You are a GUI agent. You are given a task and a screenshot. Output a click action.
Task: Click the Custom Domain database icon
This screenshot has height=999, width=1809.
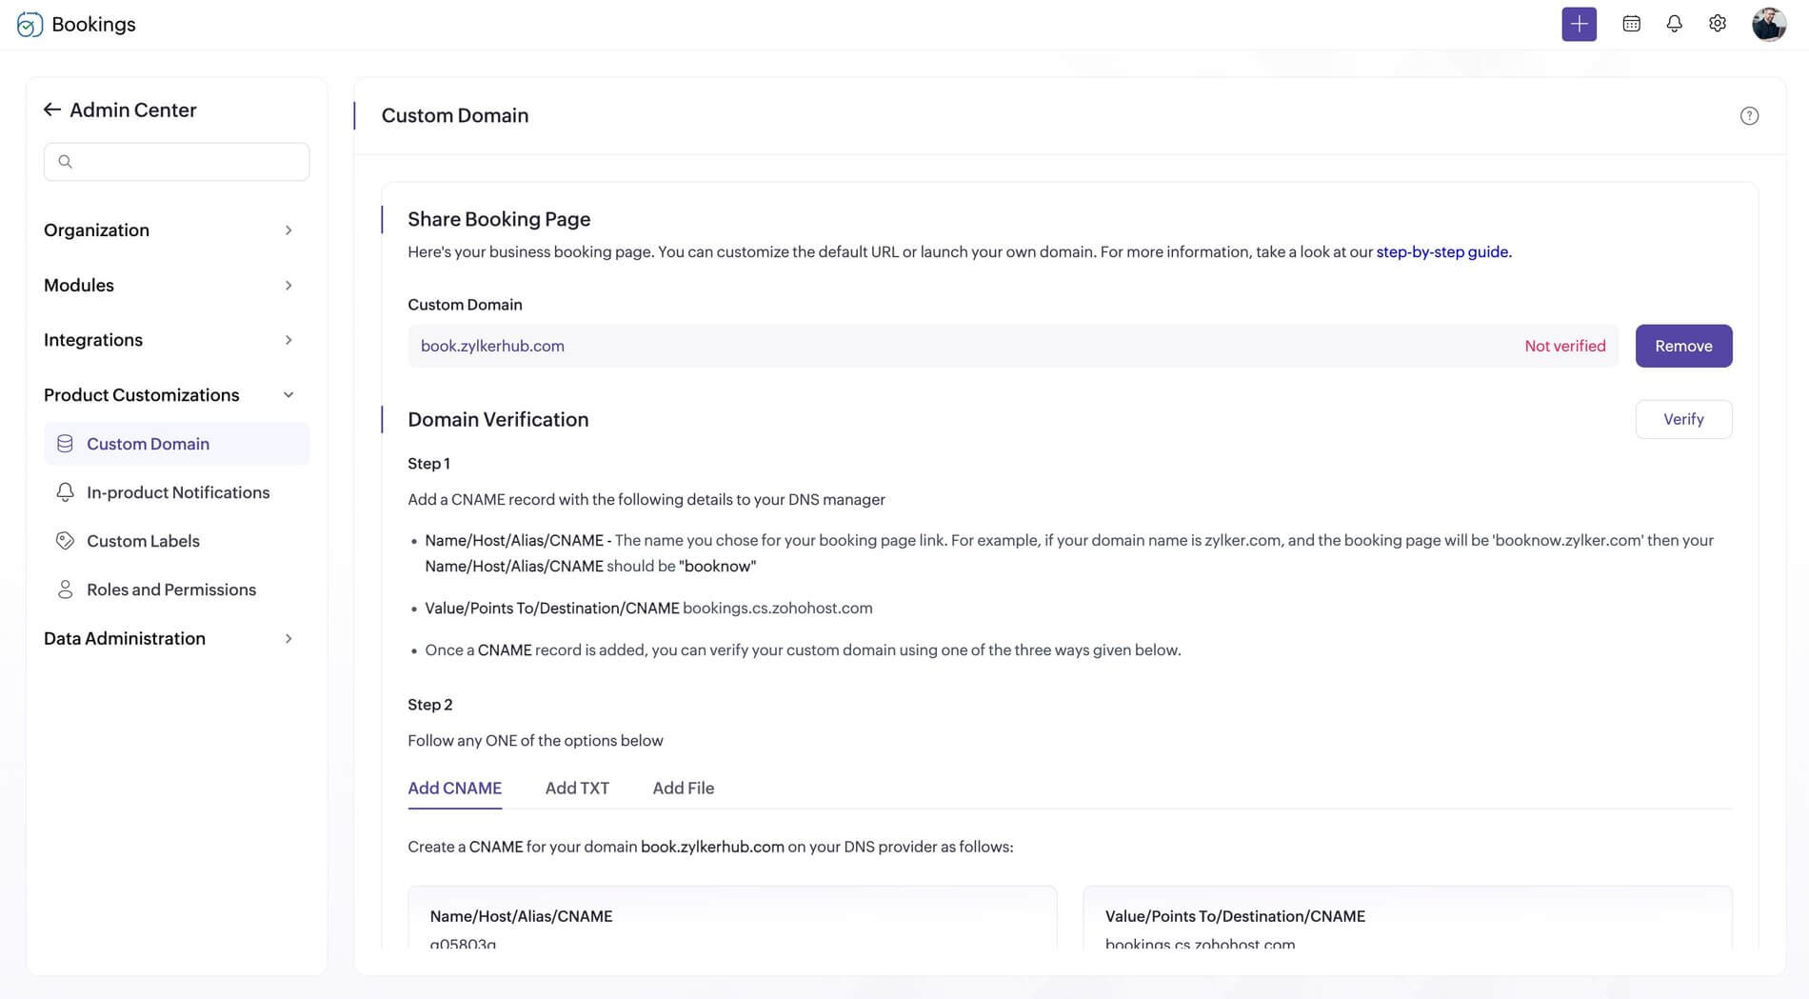[x=65, y=444]
